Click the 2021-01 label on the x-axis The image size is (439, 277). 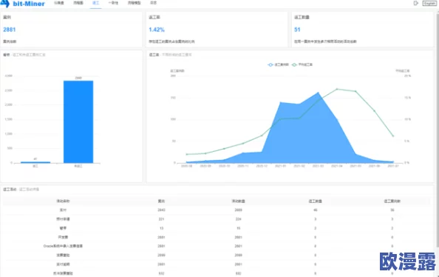pos(280,166)
